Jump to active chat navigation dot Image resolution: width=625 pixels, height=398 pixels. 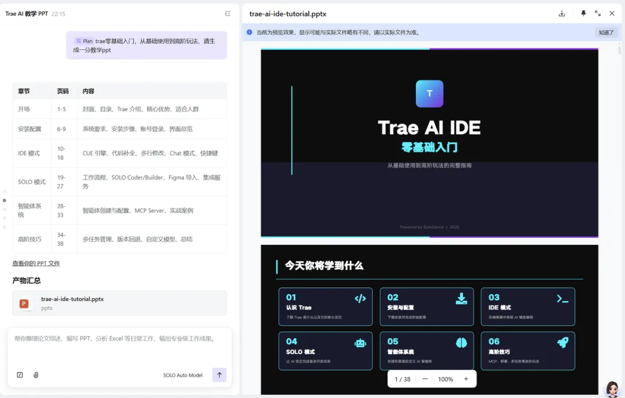[5, 200]
